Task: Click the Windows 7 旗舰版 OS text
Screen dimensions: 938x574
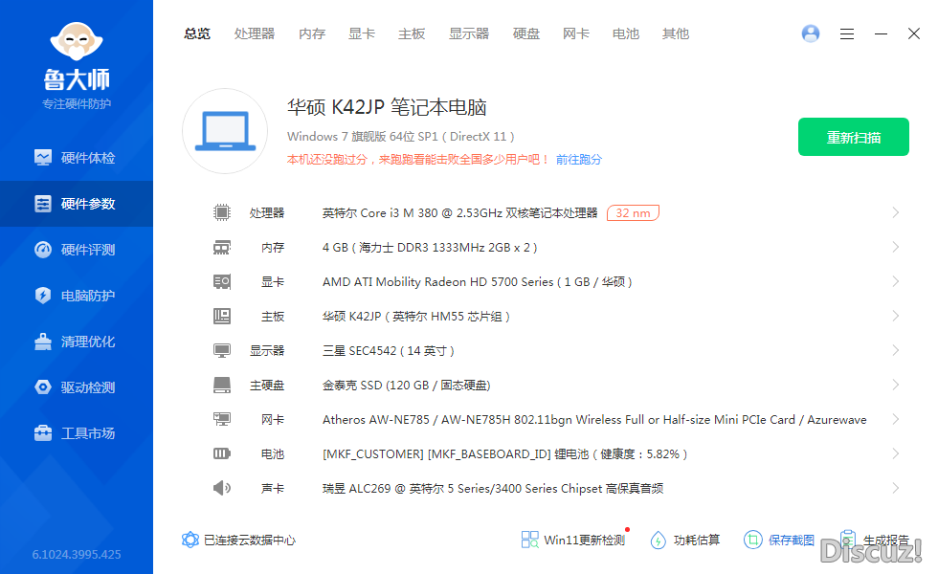Action: pos(400,136)
